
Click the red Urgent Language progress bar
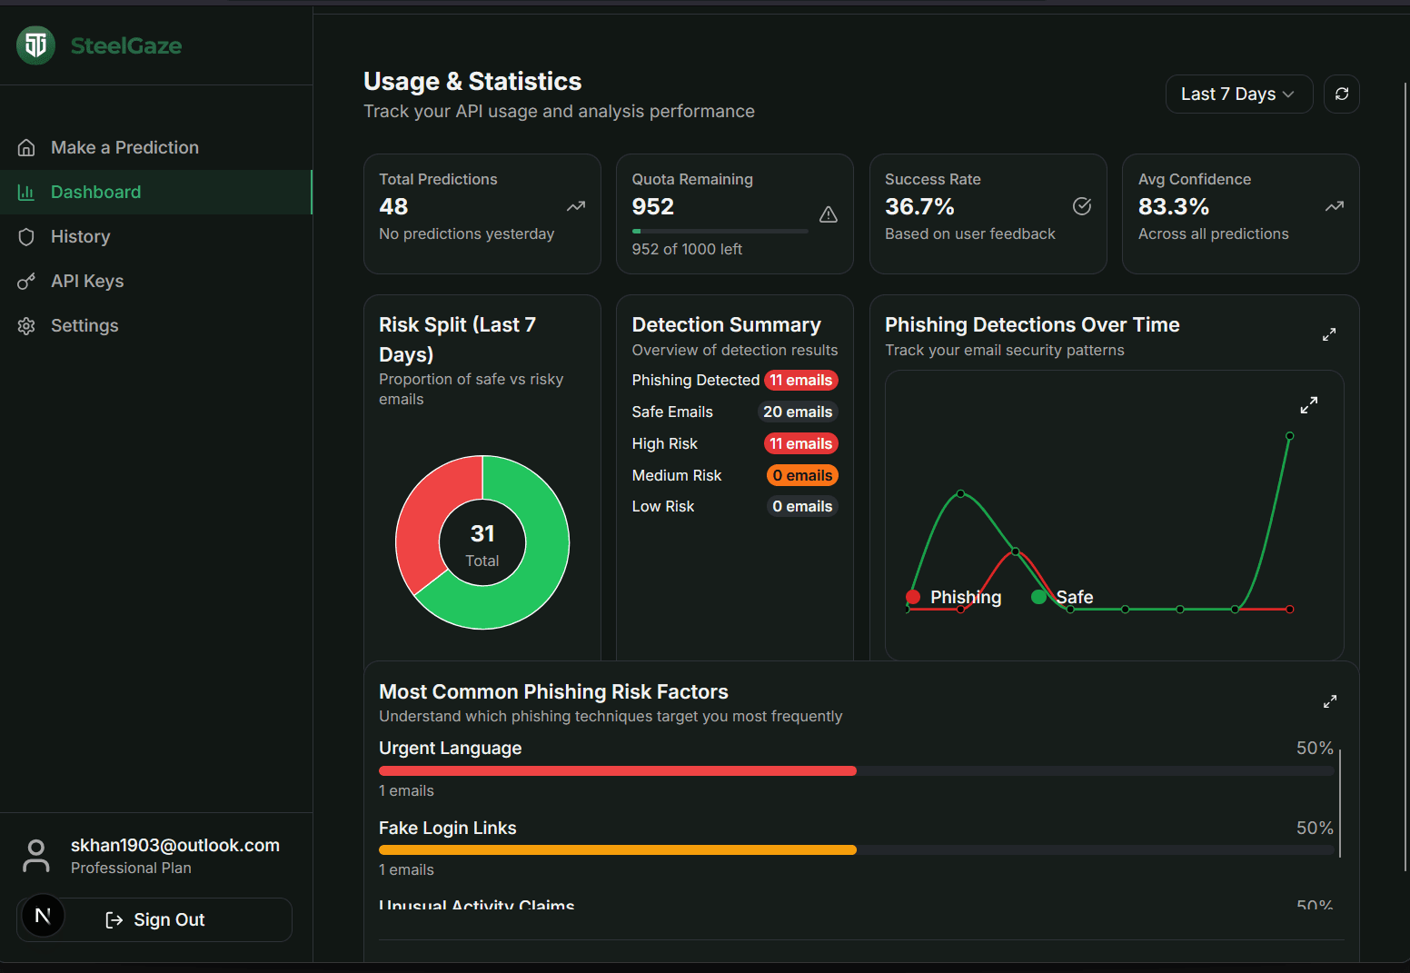click(618, 770)
